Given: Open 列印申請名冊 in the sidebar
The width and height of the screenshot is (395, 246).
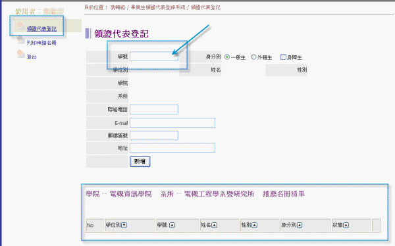Looking at the screenshot, I should pyautogui.click(x=41, y=43).
